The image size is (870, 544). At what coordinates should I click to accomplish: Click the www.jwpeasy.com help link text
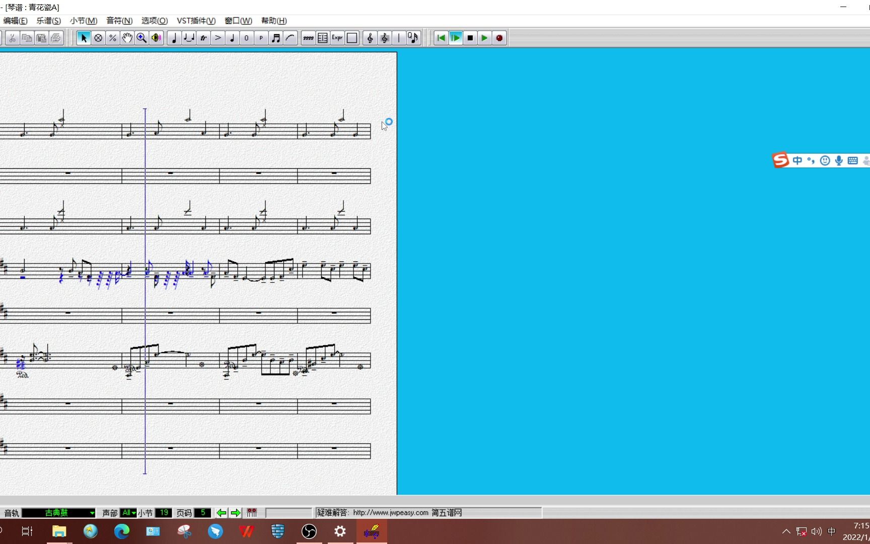[391, 513]
